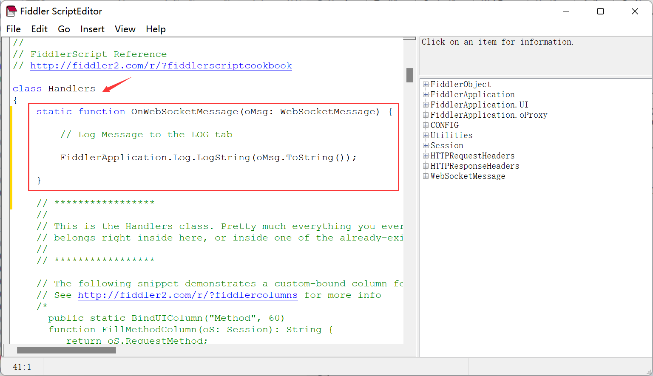Image resolution: width=653 pixels, height=376 pixels.
Task: Expand the FiddlerApplication tree node
Action: (426, 94)
